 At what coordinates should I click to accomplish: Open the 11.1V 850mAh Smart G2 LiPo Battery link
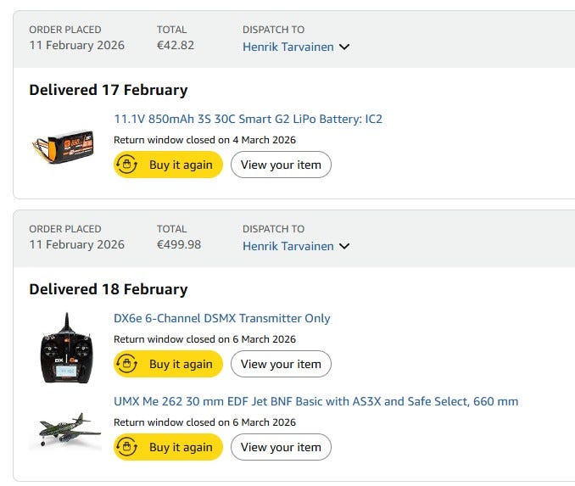coord(248,119)
